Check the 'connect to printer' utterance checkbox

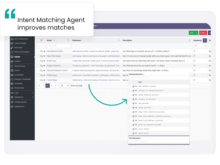click(x=131, y=99)
